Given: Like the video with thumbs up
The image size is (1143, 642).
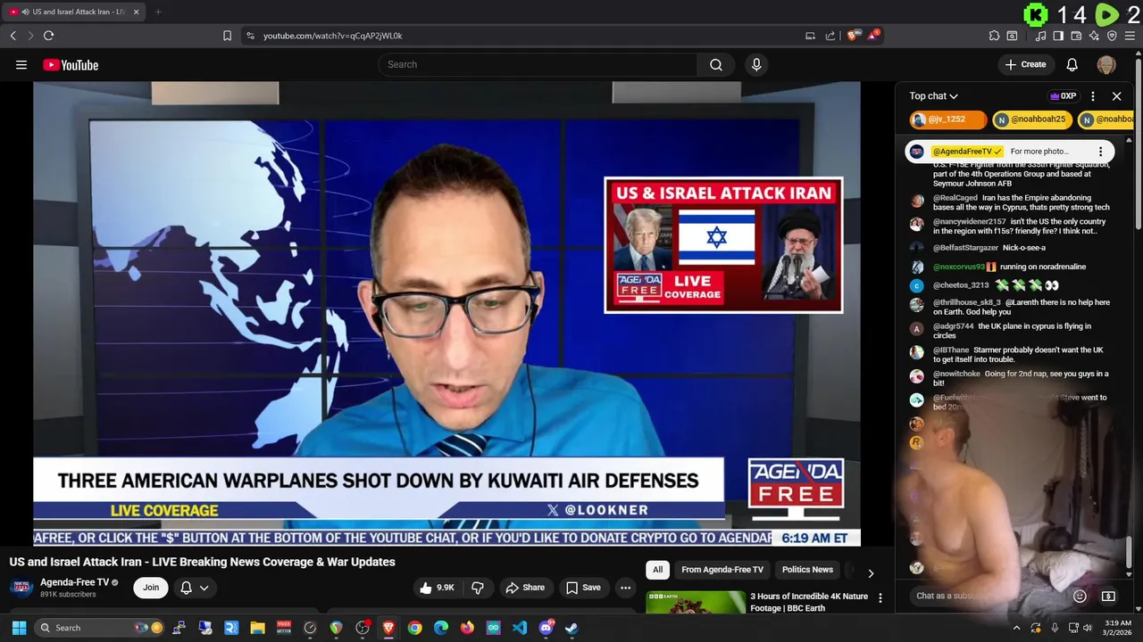Looking at the screenshot, I should 437,588.
